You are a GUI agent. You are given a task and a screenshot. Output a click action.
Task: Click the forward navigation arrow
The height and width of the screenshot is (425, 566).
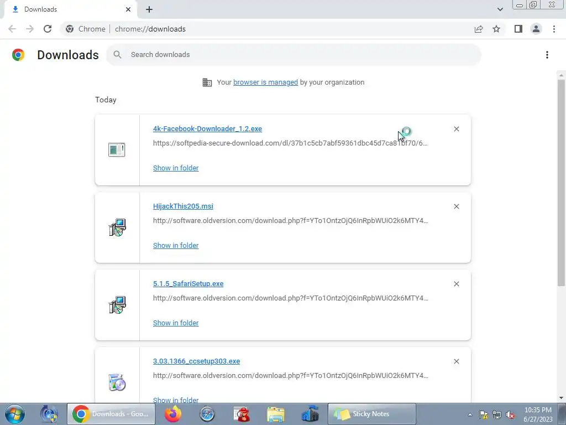(x=30, y=29)
